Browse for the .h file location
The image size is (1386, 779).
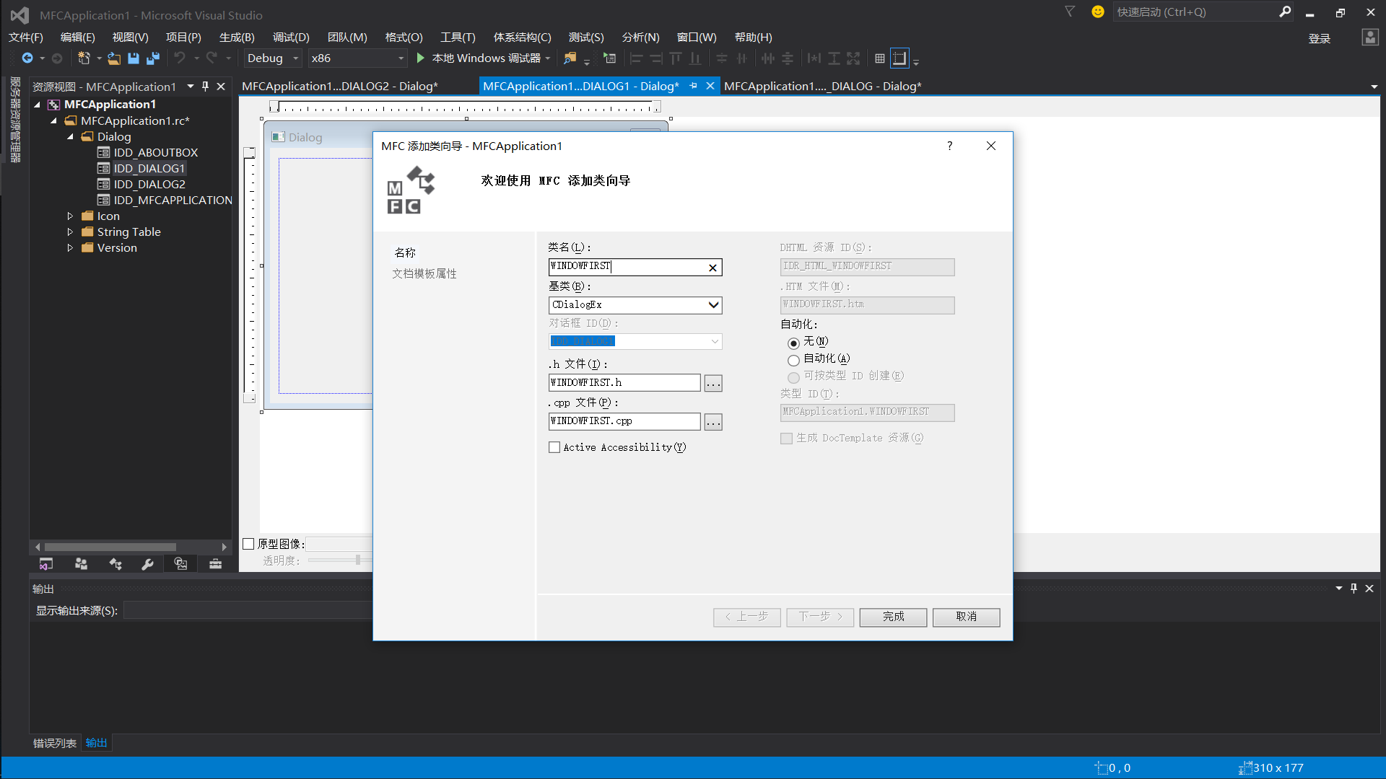tap(713, 384)
